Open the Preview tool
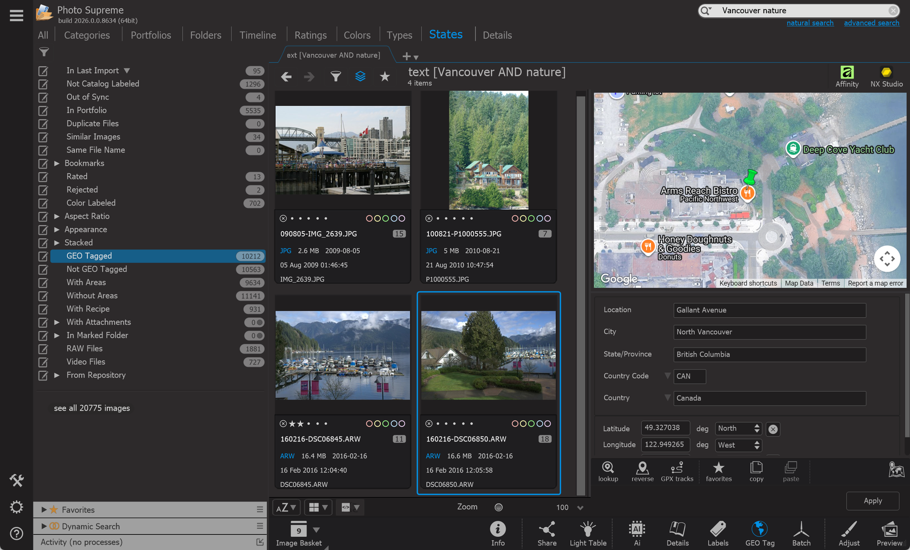910x550 pixels. pos(889,533)
